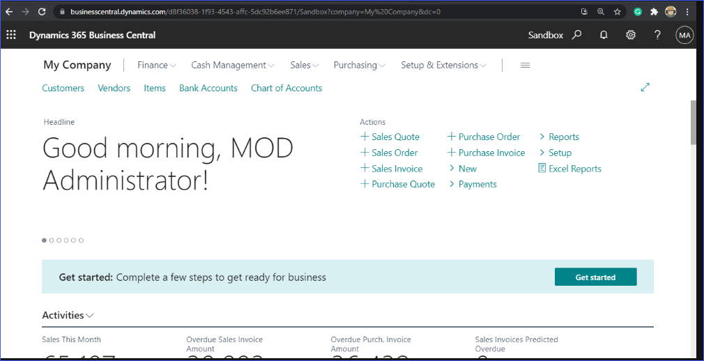Open the Grammarly extension icon
The height and width of the screenshot is (361, 704).
coord(638,12)
